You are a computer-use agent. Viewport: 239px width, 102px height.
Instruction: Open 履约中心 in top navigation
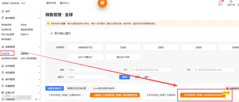[x=65, y=3]
